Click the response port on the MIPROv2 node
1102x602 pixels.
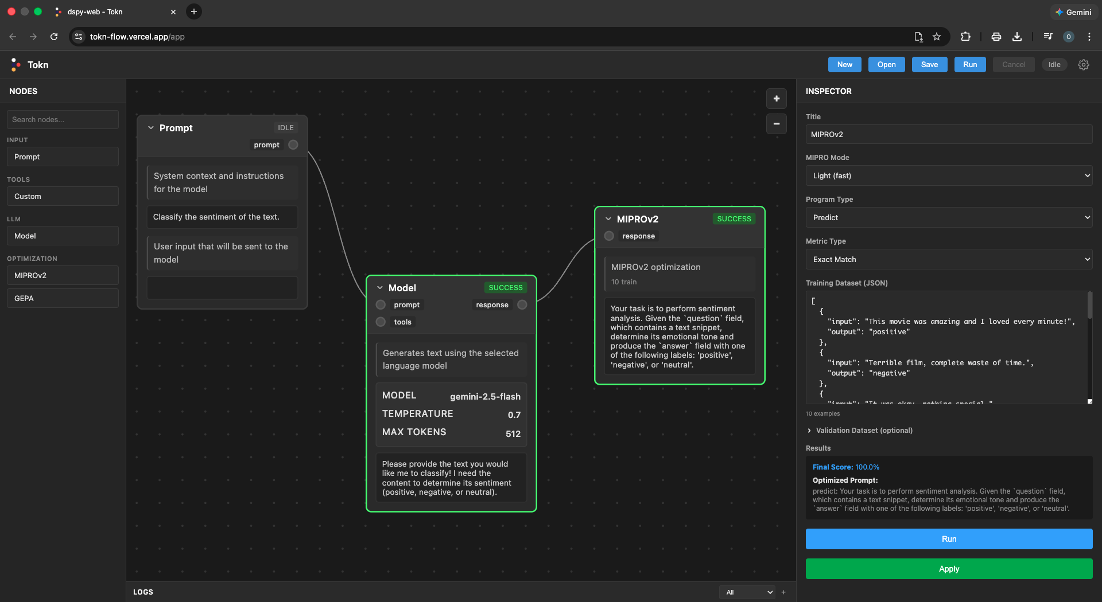point(608,236)
